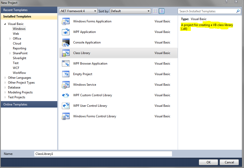Click the Windows Forms Control Library icon
This screenshot has height=168, width=244.
click(66, 116)
